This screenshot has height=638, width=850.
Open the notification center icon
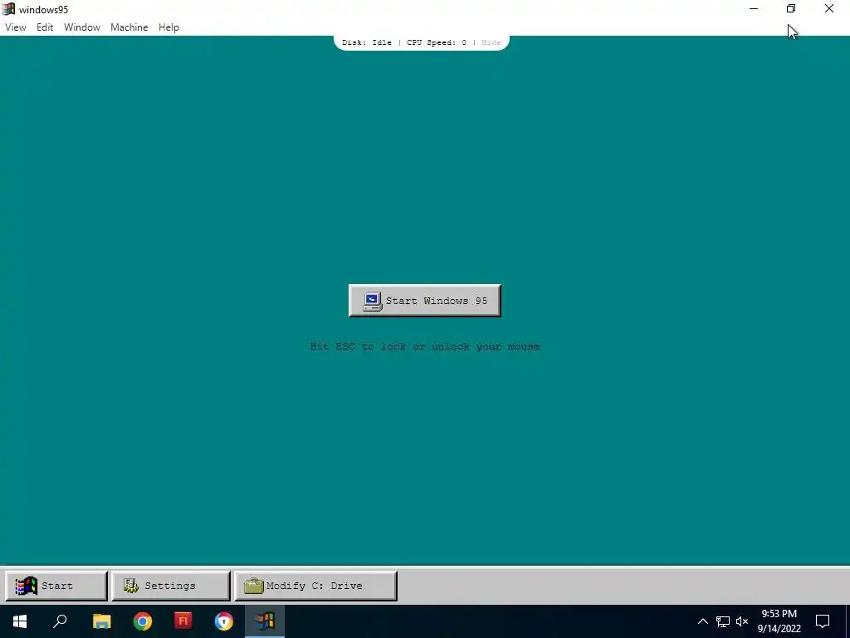[x=823, y=621]
